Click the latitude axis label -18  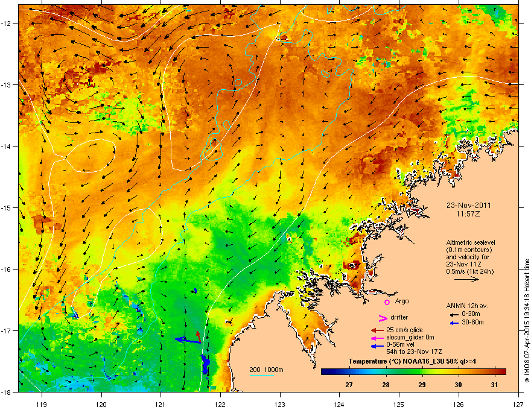point(6,392)
